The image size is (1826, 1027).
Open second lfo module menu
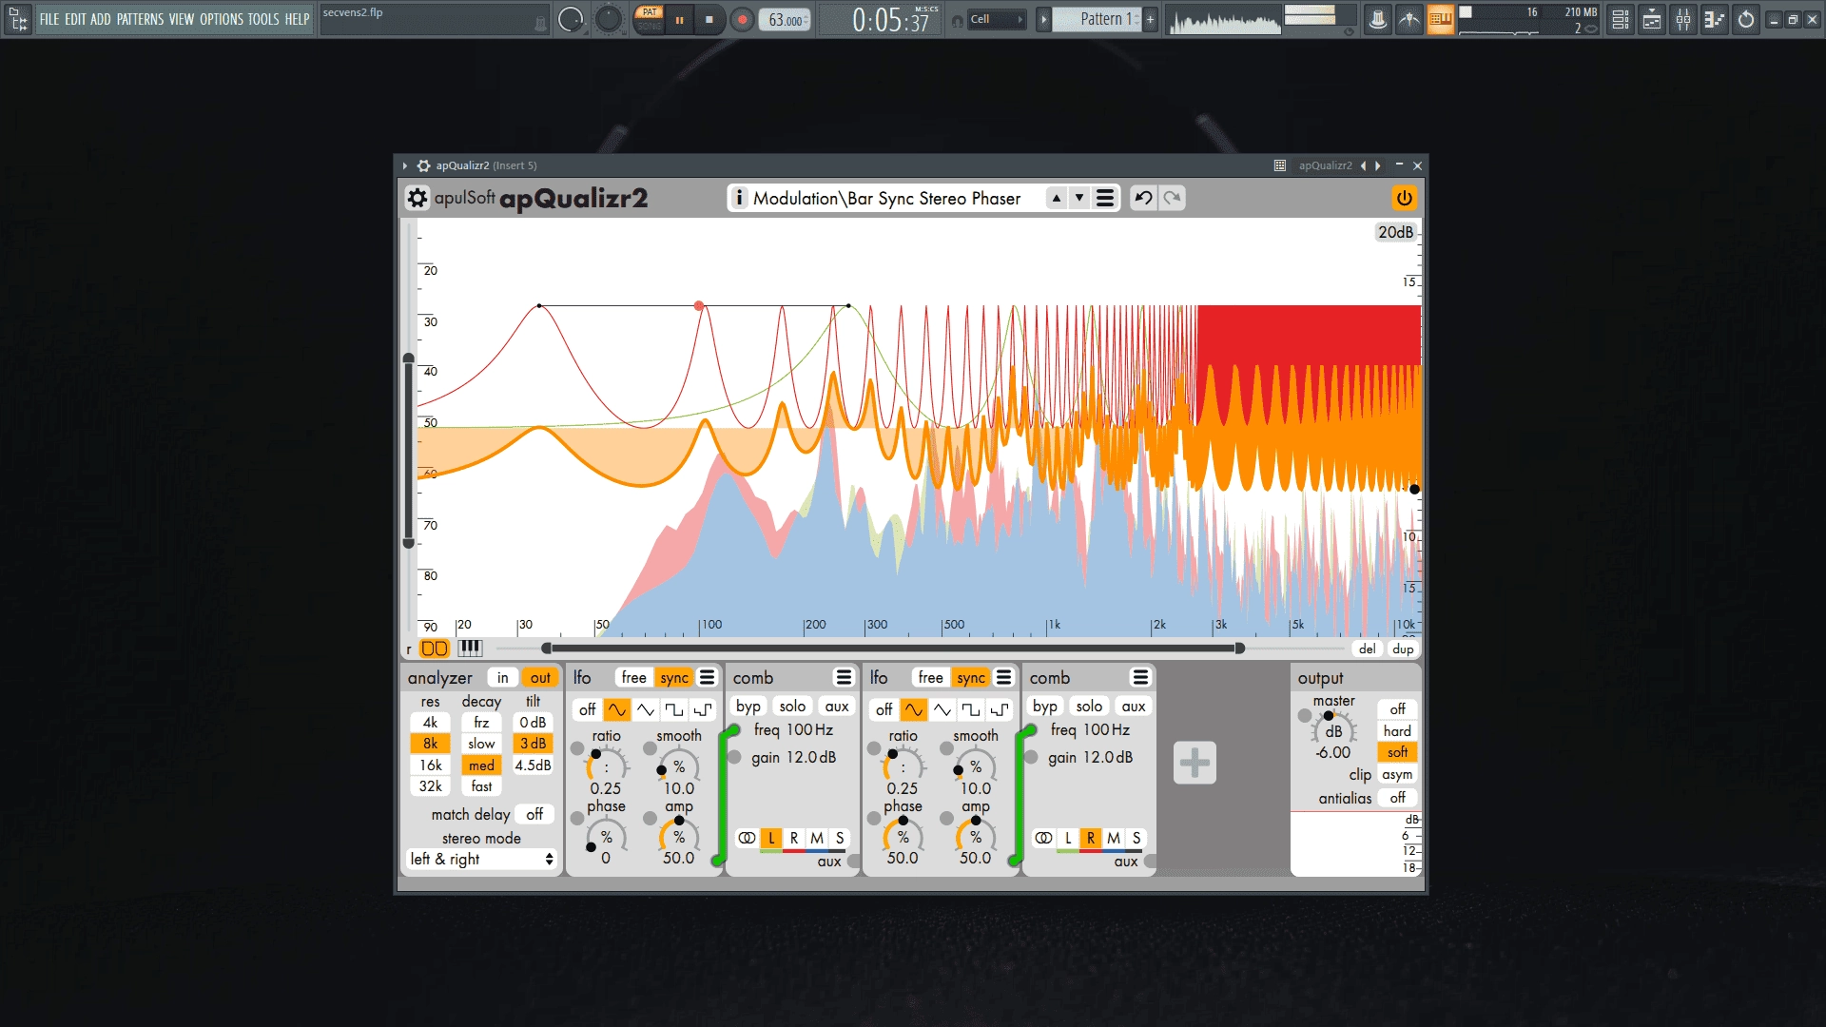(x=1003, y=677)
